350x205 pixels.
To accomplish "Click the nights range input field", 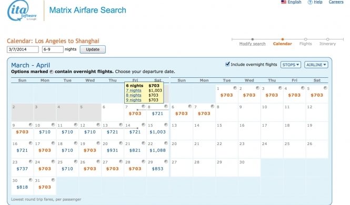I will tap(53, 49).
